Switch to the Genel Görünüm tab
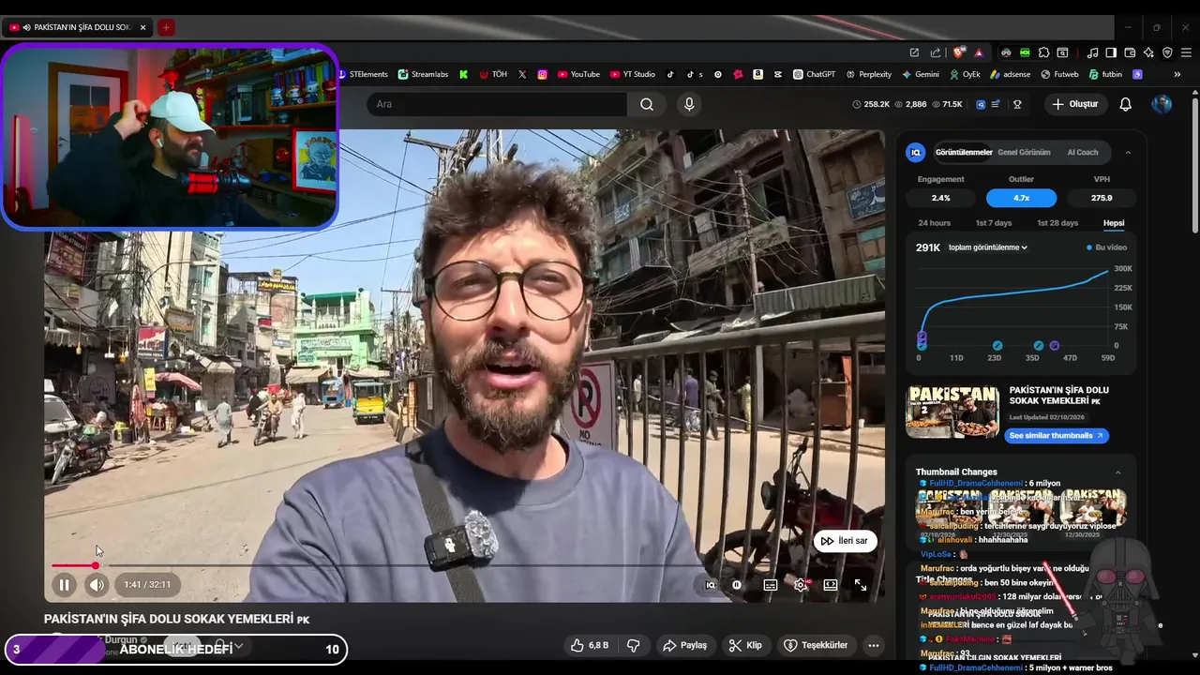 (1024, 152)
